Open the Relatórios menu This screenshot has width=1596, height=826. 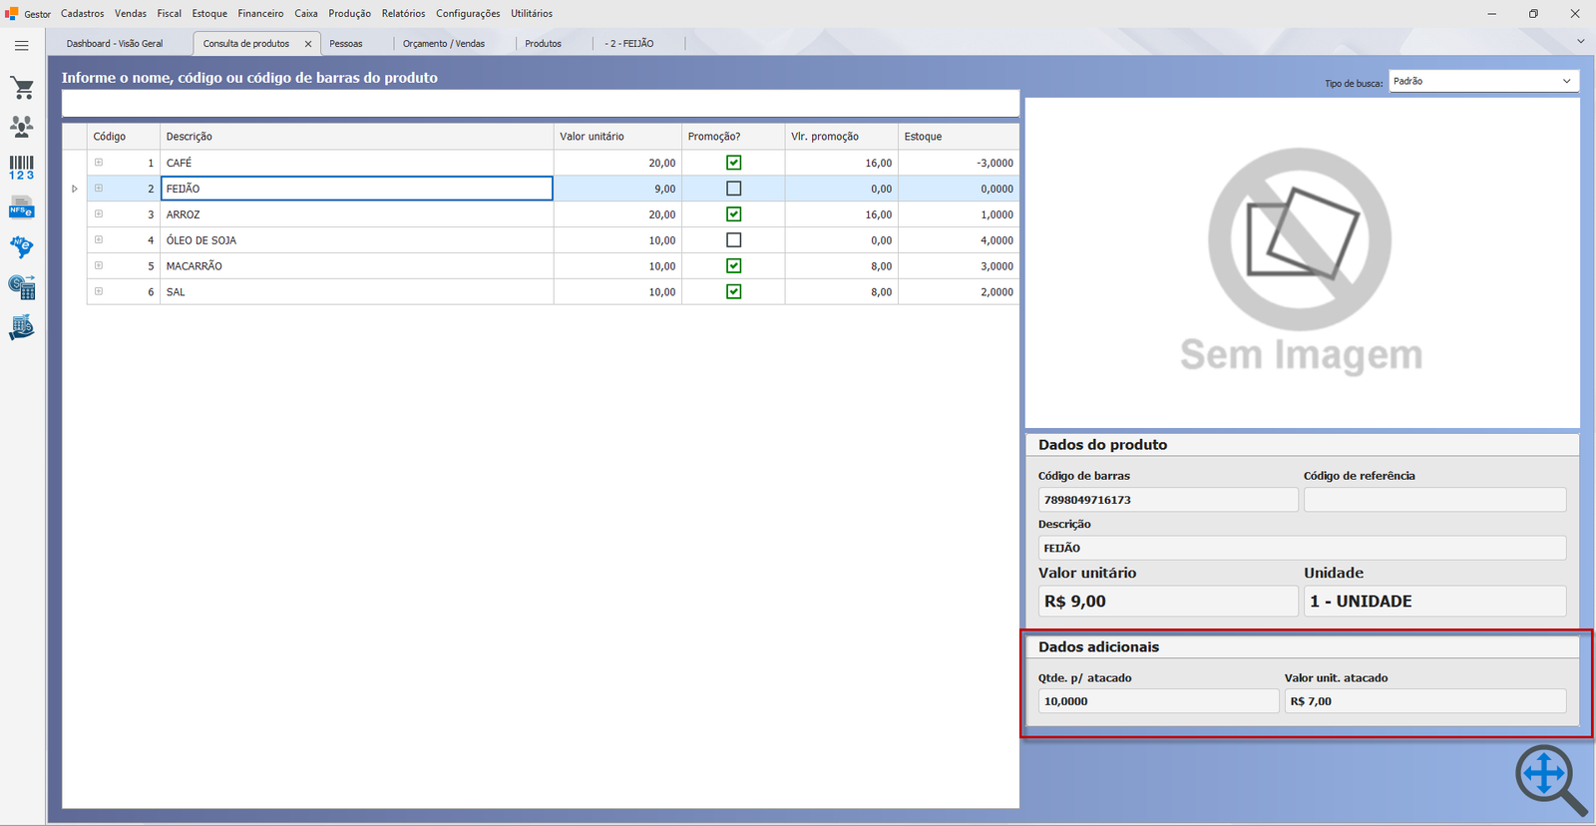[403, 14]
